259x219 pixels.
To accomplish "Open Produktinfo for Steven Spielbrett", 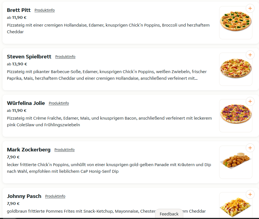I will [65, 56].
